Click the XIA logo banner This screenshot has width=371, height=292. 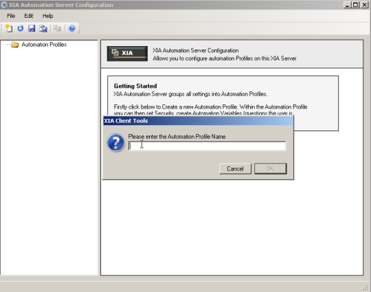coord(127,54)
